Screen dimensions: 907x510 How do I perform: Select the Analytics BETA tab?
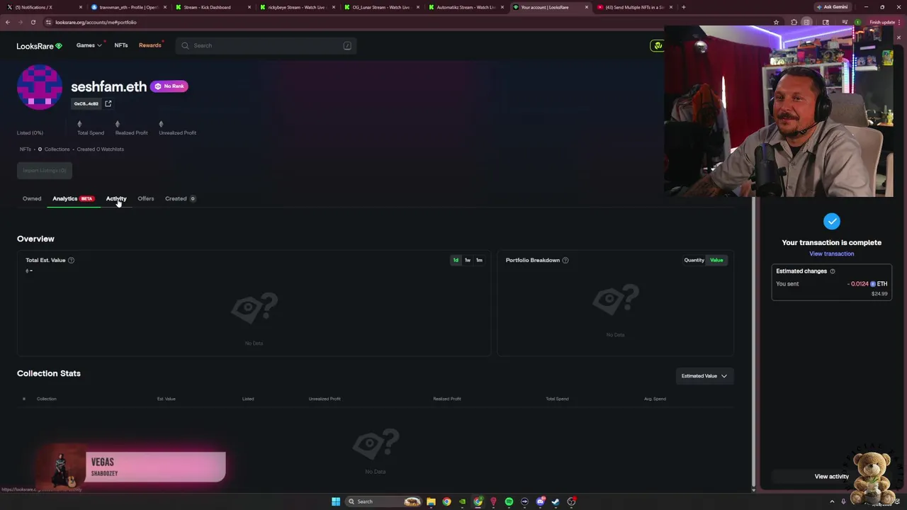tap(73, 198)
